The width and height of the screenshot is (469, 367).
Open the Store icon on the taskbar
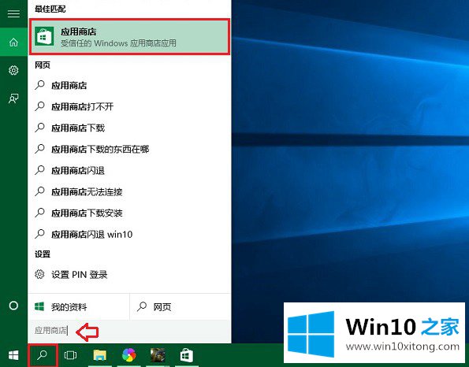coord(186,355)
